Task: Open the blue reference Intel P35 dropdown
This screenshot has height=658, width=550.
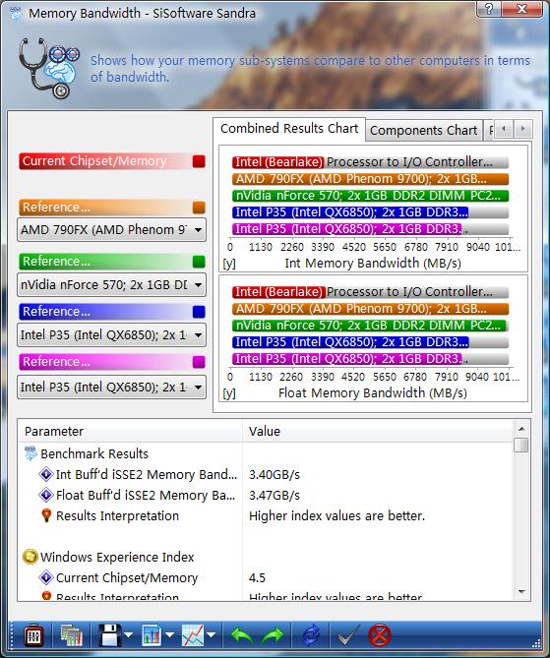Action: click(x=111, y=334)
